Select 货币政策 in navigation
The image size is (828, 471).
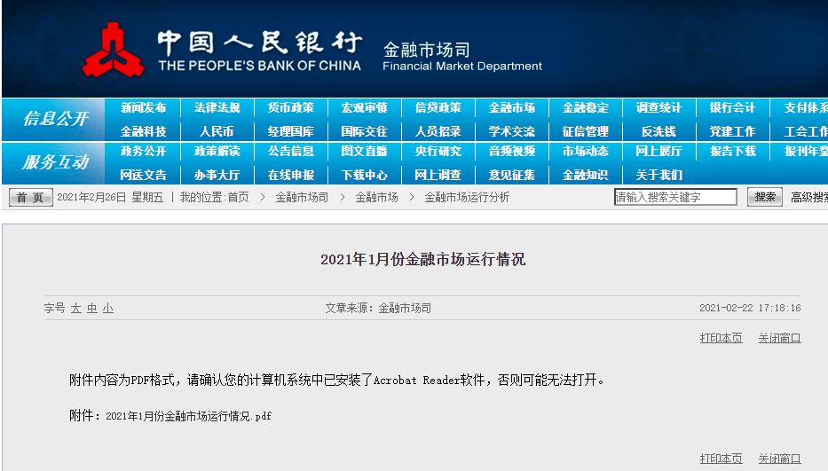(290, 107)
